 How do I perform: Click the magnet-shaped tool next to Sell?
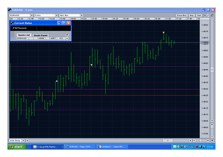[x=205, y=15]
